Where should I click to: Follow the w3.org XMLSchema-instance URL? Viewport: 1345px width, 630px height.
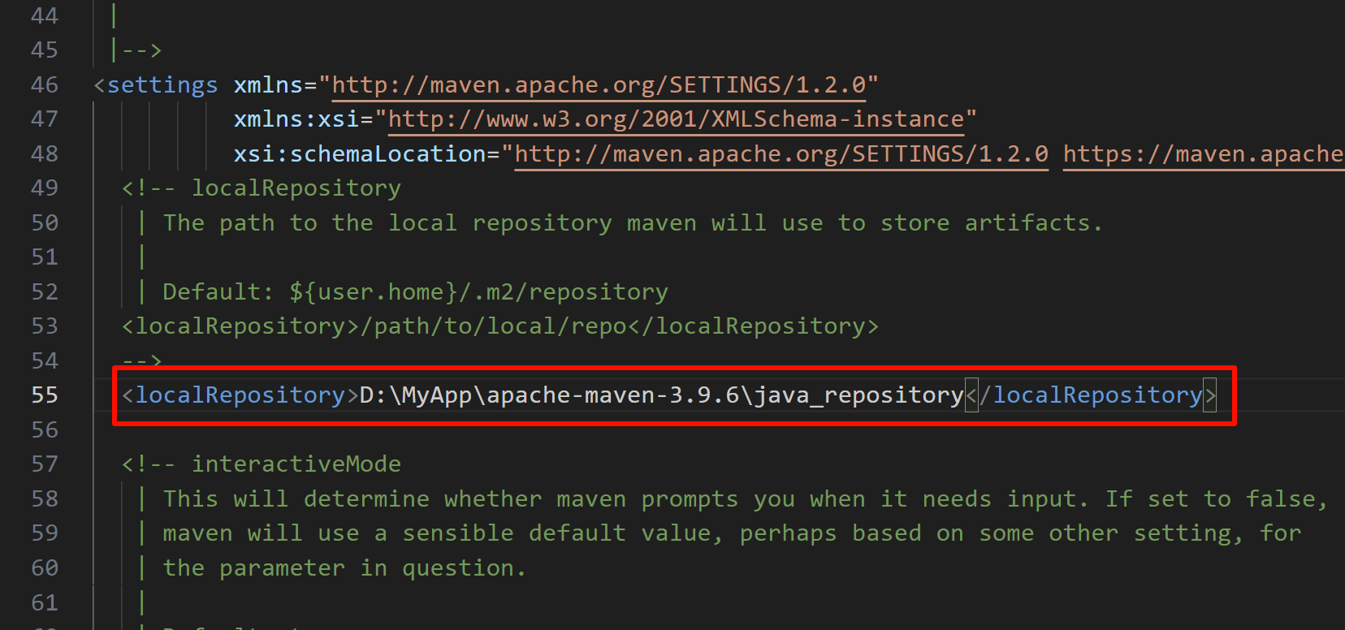point(675,119)
